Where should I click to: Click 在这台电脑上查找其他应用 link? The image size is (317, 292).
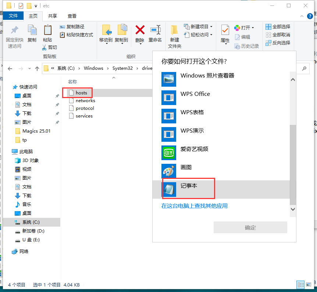coord(195,206)
